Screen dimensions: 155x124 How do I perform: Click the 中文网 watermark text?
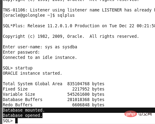[x=145, y=114]
